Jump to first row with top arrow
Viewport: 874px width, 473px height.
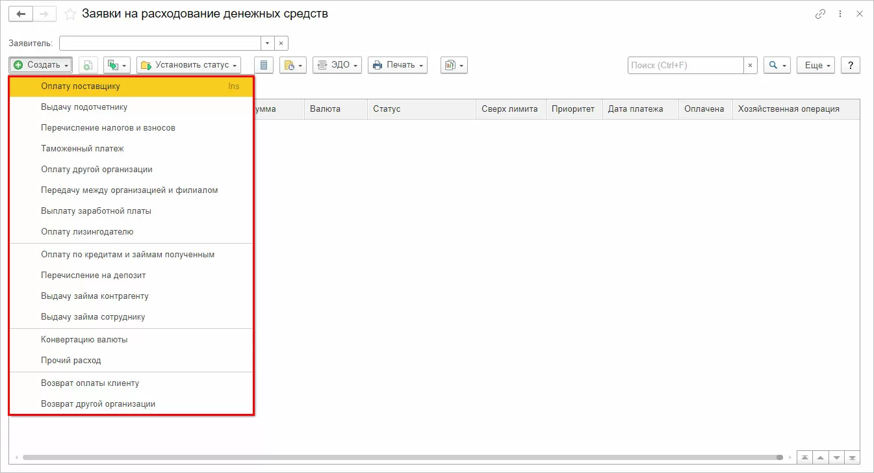pos(805,457)
